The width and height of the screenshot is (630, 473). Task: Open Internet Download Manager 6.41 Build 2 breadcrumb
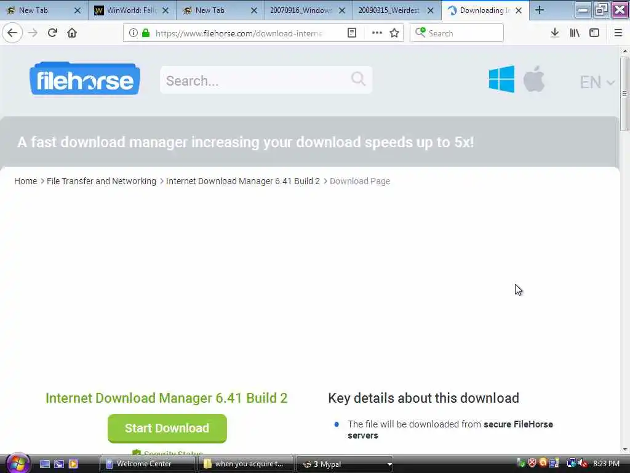point(242,181)
